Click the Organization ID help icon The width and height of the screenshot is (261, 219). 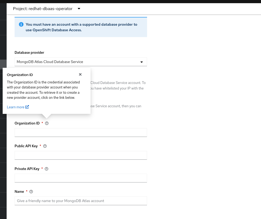[x=47, y=123]
